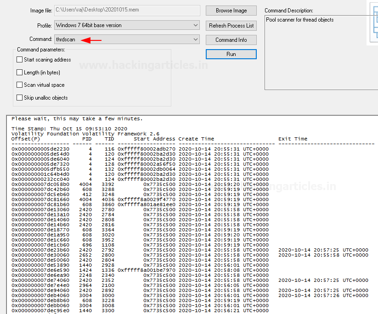This screenshot has width=378, height=314.
Task: Open Command Info for thrdscan
Action: point(231,40)
